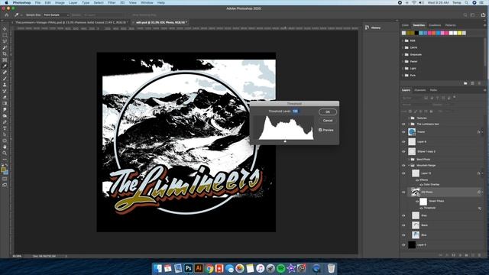Click Threshold filter entry under Smart Filters
Screen dimensions: 489x275
click(x=429, y=208)
